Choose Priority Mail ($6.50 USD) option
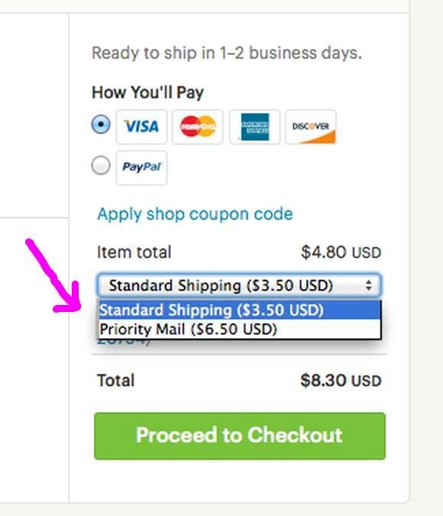 (x=240, y=329)
